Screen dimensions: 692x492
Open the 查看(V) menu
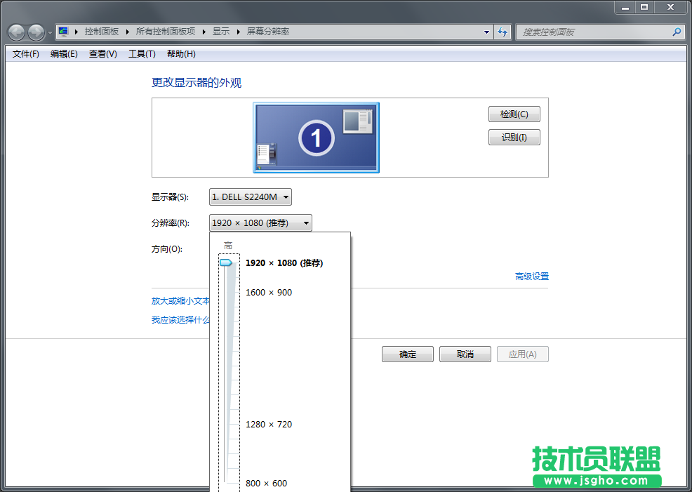pos(102,53)
